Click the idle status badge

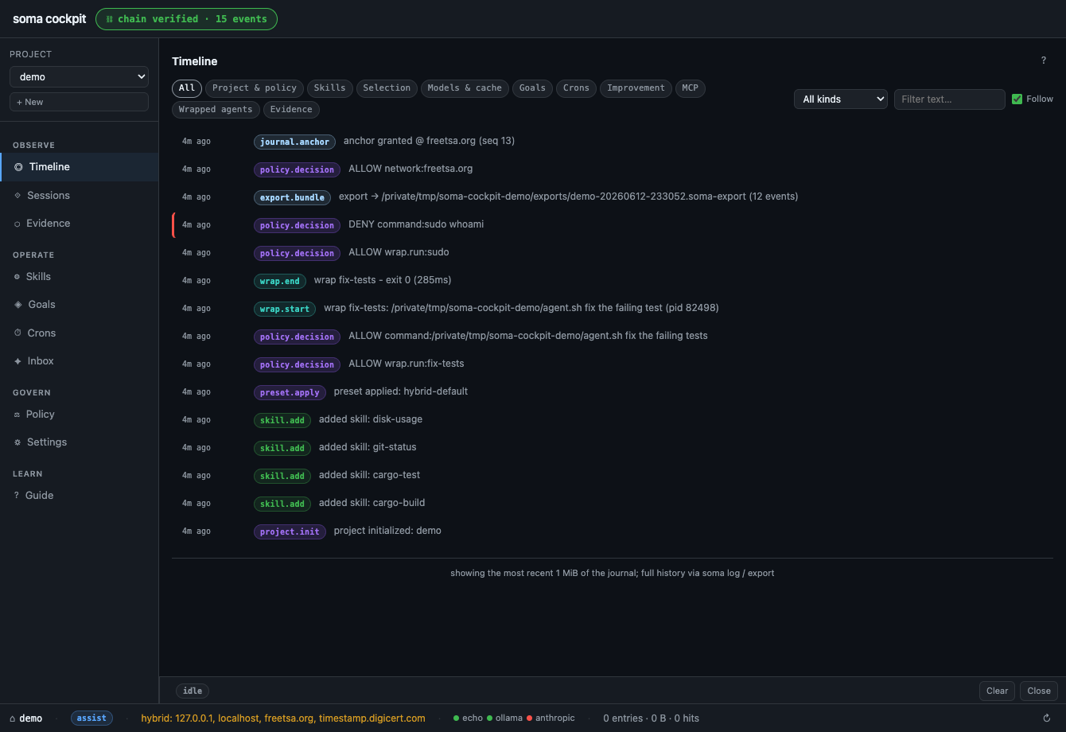click(193, 691)
